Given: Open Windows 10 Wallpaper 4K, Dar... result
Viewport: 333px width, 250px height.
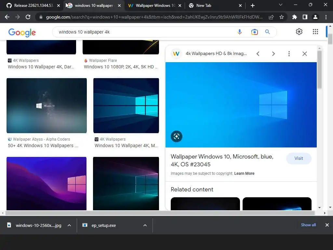Looking at the screenshot, I should 41,67.
